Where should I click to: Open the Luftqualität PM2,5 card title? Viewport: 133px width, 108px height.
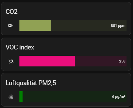(31, 83)
